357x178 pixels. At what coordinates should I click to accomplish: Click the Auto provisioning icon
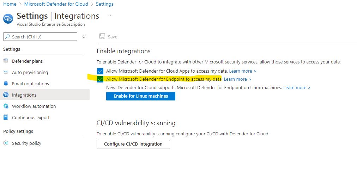[x=6, y=72]
